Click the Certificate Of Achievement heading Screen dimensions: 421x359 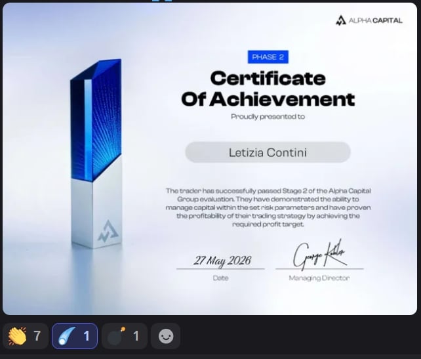pos(268,89)
